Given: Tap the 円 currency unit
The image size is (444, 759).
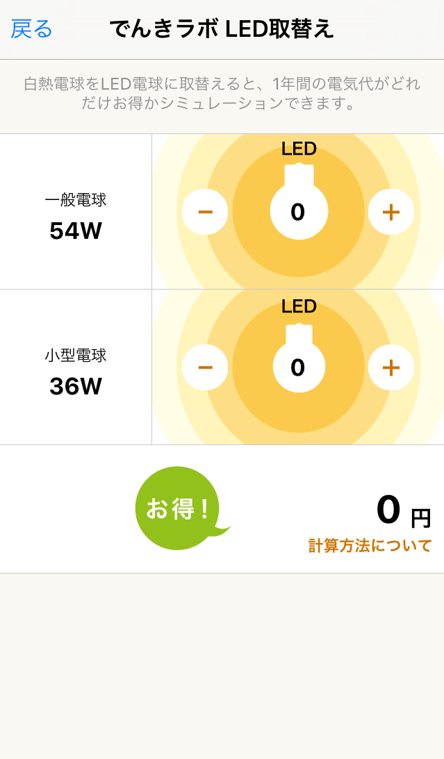Looking at the screenshot, I should pyautogui.click(x=420, y=518).
